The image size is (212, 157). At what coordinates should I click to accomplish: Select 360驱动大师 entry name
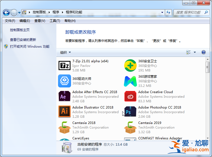tap(82, 79)
